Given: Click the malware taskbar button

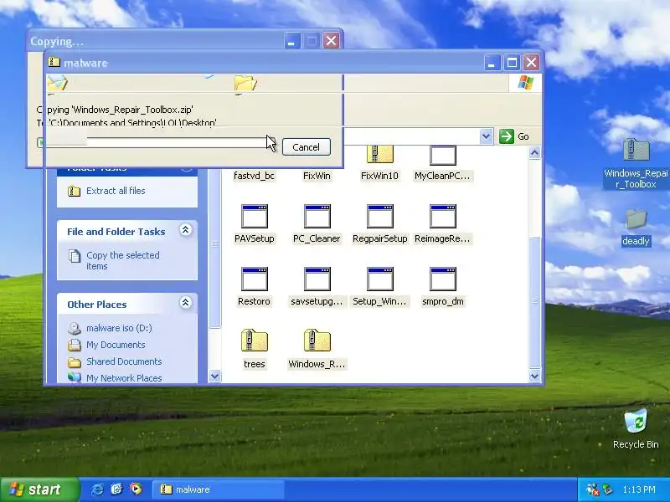Looking at the screenshot, I should [218, 489].
